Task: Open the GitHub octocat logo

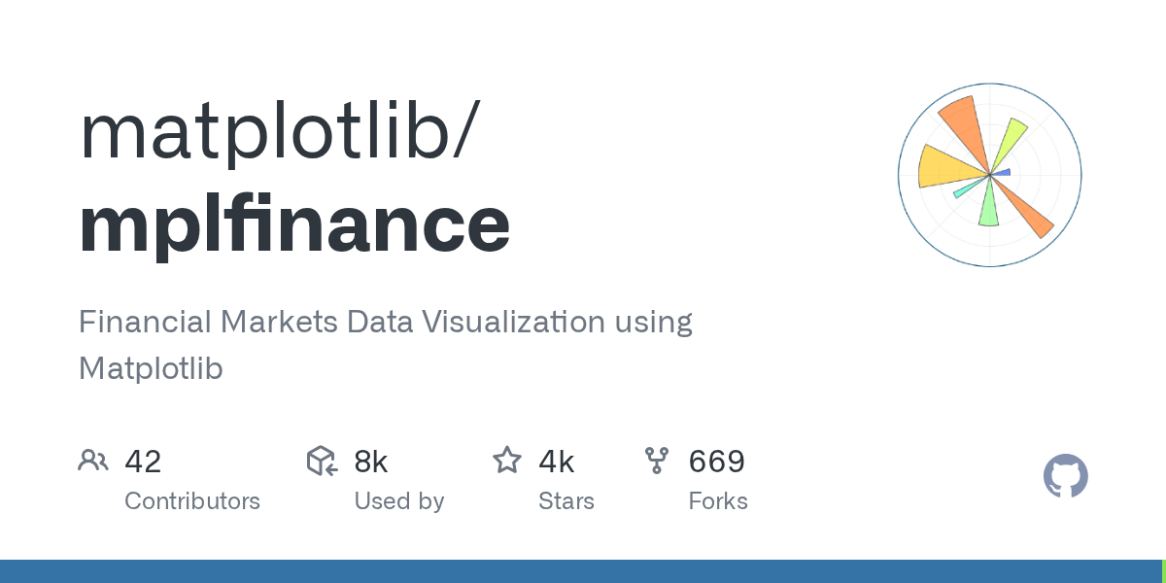Action: pos(1066,477)
